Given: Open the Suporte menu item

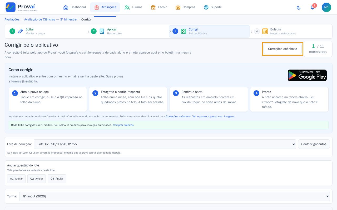Looking at the screenshot, I should coord(213,7).
